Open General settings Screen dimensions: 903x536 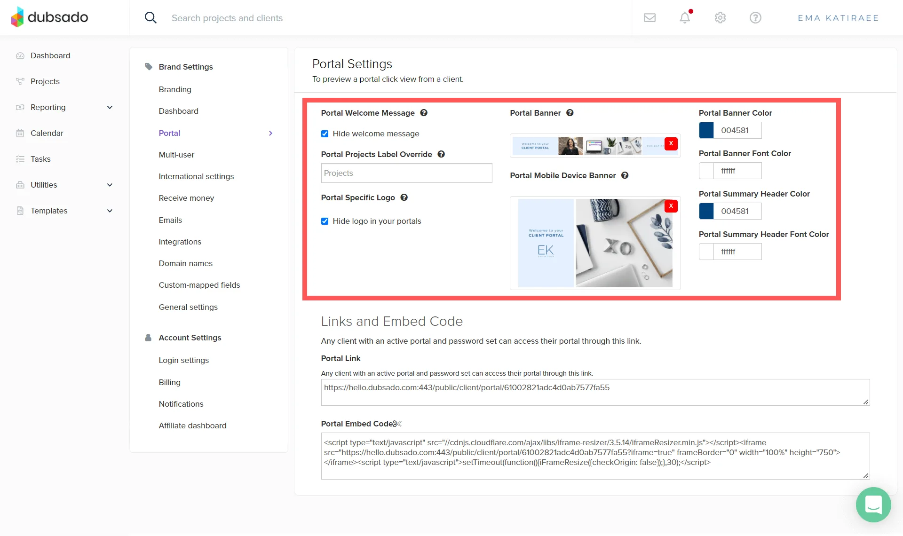pos(188,307)
